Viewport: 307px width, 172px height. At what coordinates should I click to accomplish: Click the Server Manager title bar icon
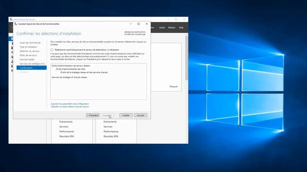coord(11,19)
